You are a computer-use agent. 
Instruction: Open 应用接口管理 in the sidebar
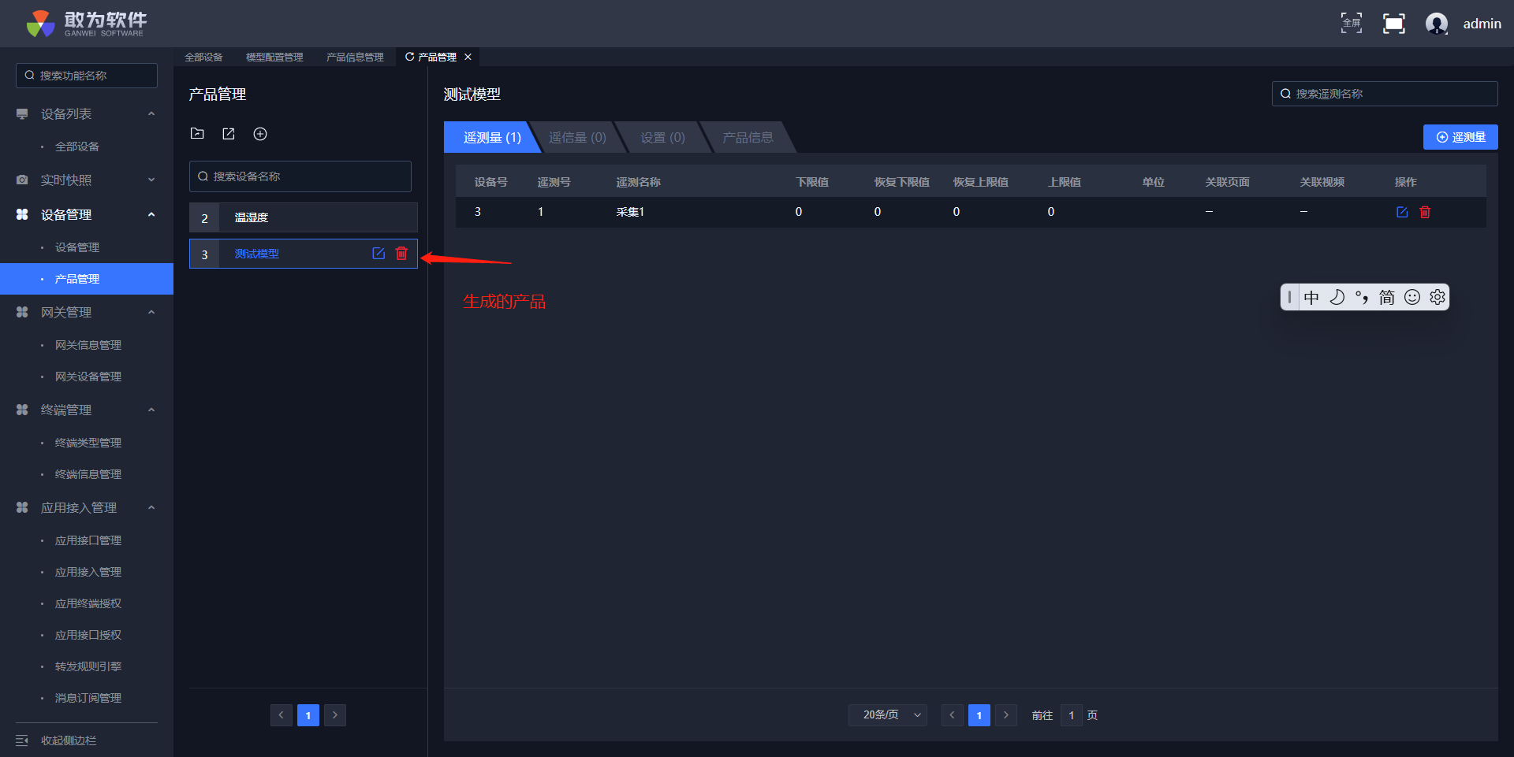[x=88, y=540]
